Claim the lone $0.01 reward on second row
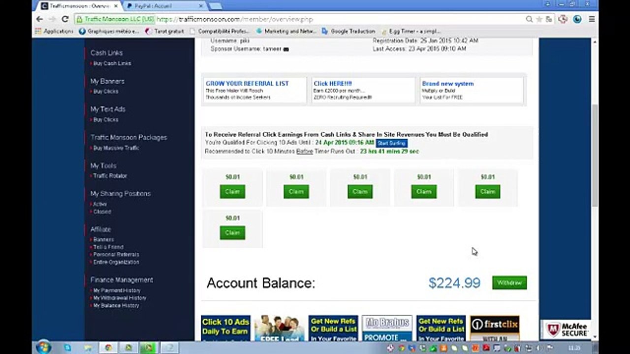Screen dimensions: 630x354 (x=232, y=233)
